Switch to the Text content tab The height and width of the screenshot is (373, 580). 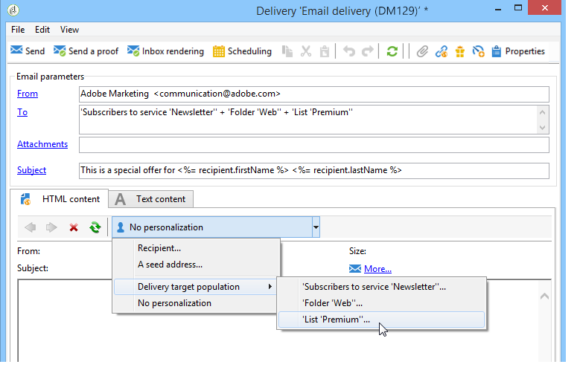pos(151,199)
